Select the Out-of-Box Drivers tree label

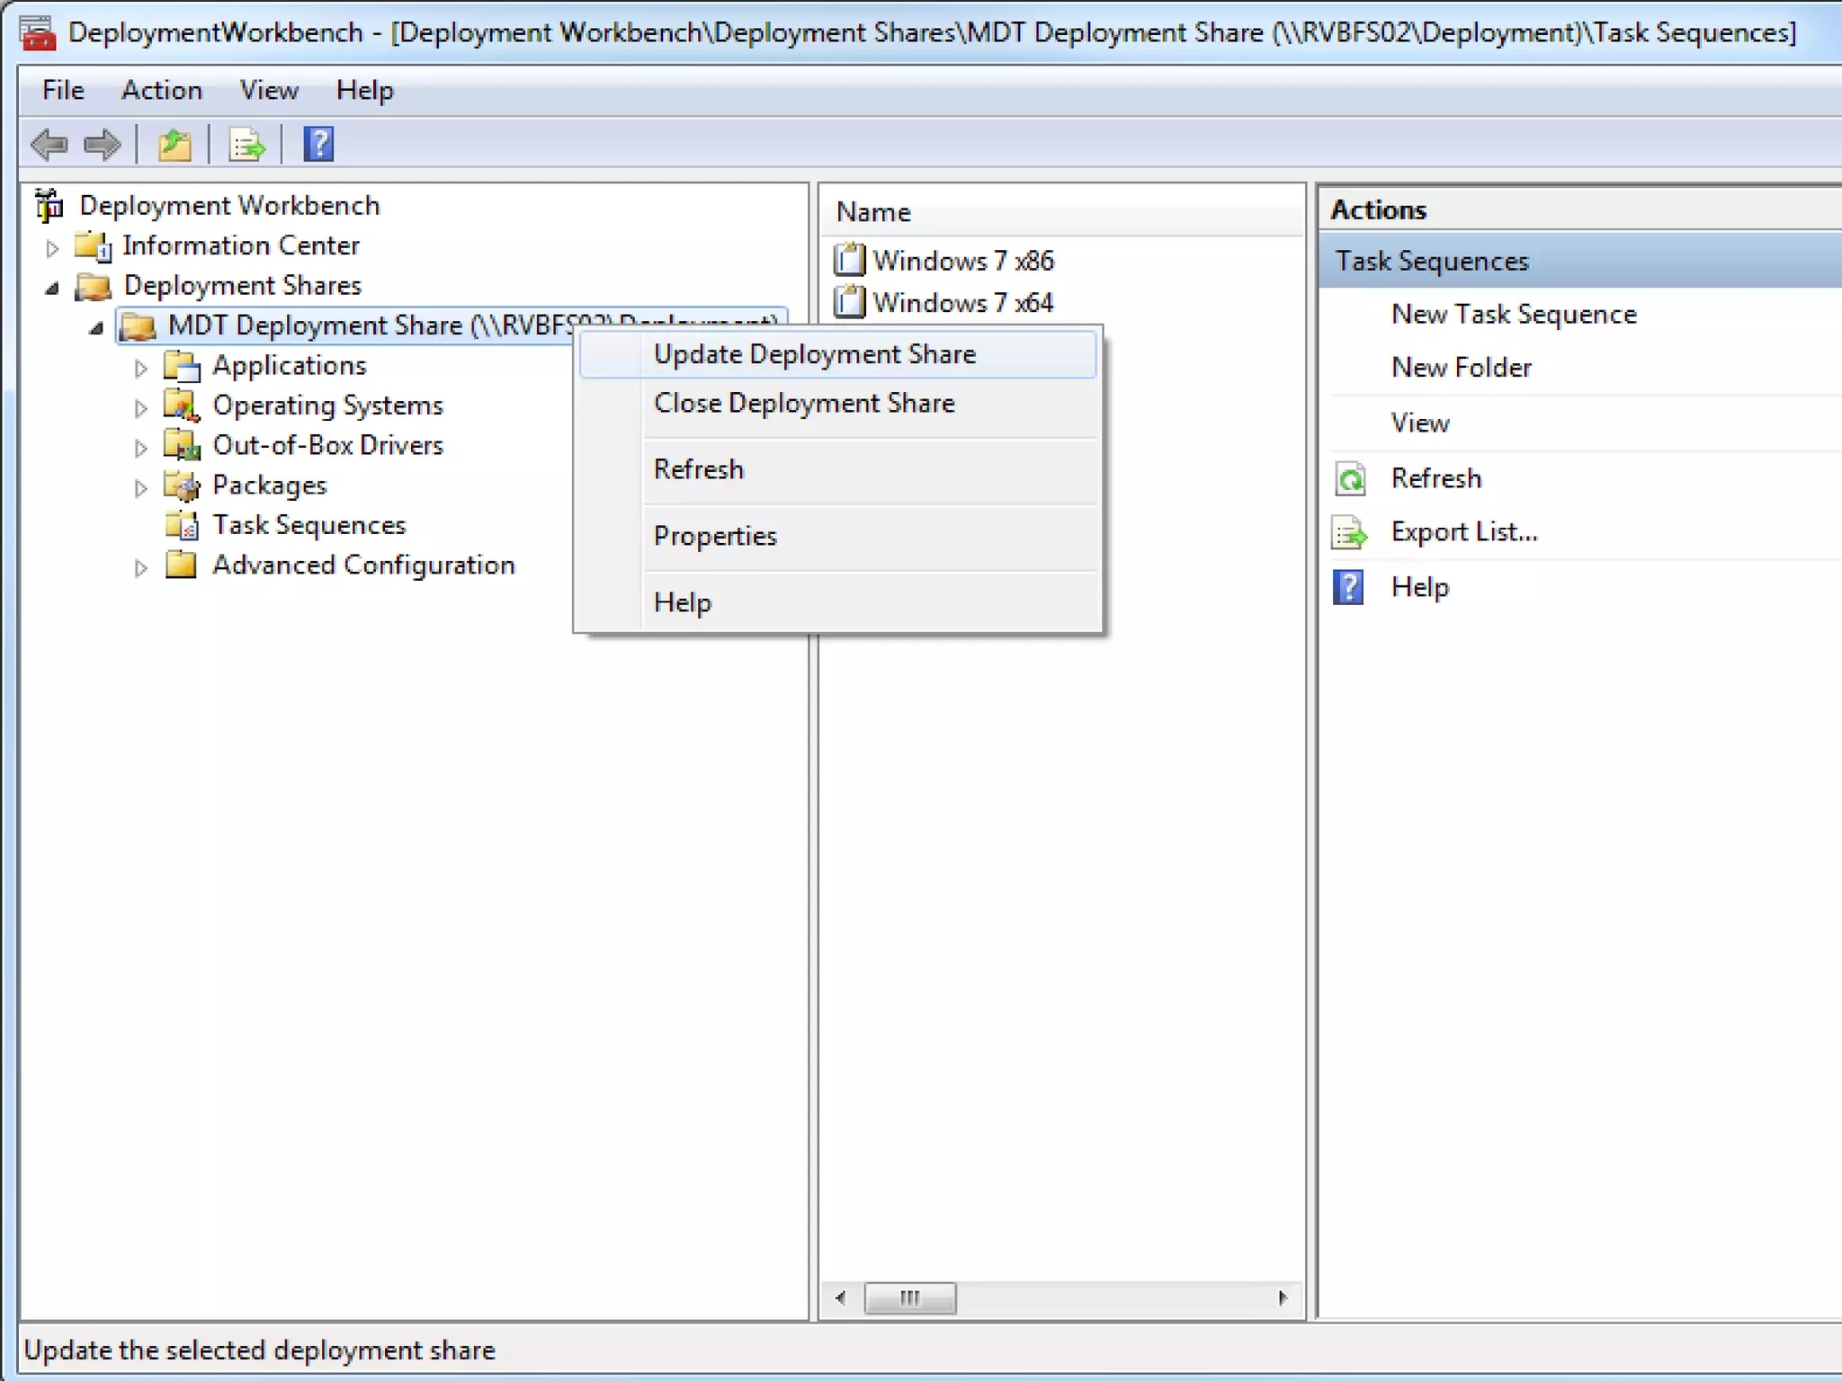[327, 445]
